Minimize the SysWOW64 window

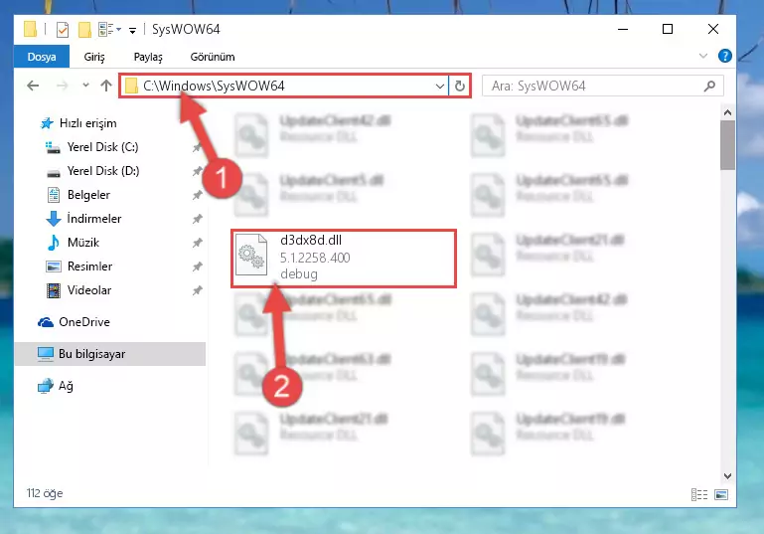coord(623,29)
